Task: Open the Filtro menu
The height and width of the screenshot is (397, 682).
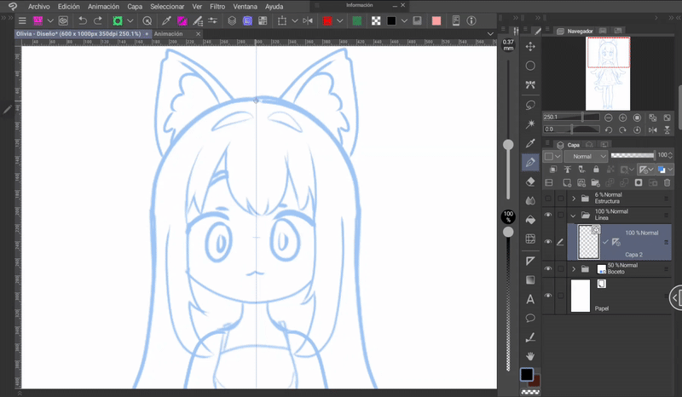Action: 217,6
